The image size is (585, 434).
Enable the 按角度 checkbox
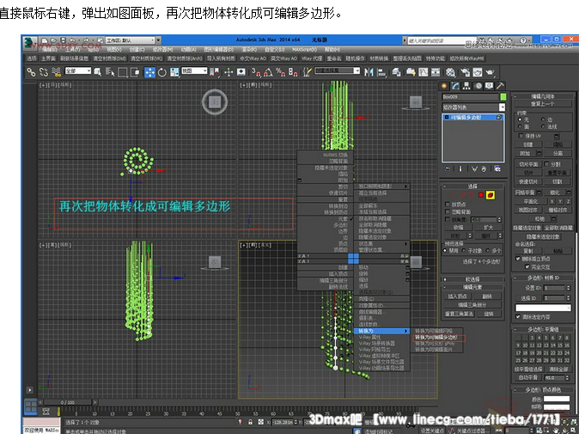click(x=448, y=219)
